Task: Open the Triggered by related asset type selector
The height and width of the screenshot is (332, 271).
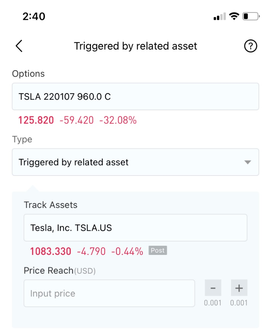Action: [135, 162]
